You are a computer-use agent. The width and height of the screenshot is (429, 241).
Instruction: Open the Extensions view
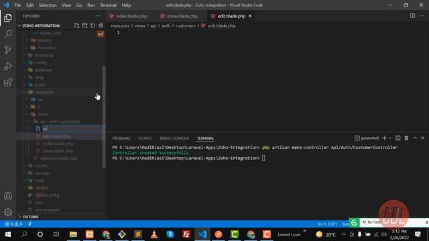[x=8, y=82]
